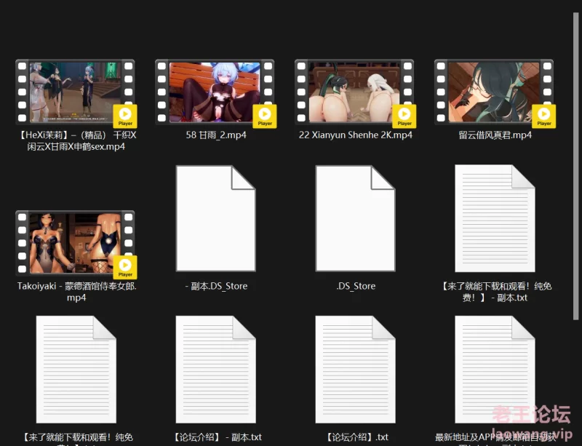Screen dimensions: 582x446
Task: Click file name 'Takoiyaki - 蒙德酒馆侍奉女郎.mp4'
Action: pos(76,292)
